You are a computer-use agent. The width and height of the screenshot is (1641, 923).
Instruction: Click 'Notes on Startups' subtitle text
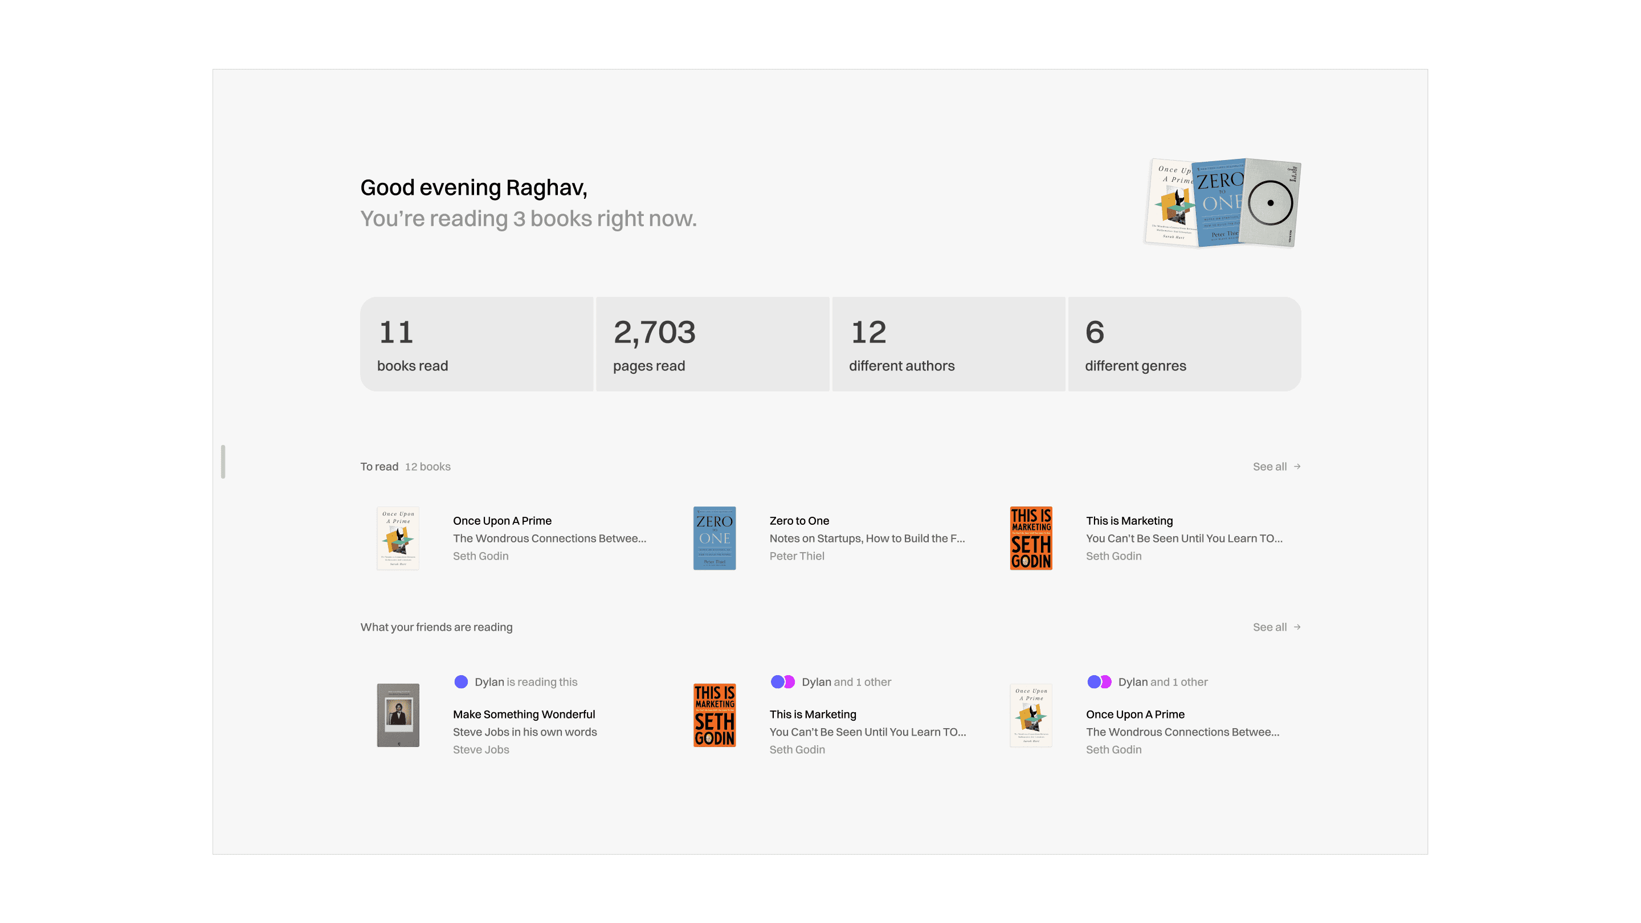[x=867, y=538]
